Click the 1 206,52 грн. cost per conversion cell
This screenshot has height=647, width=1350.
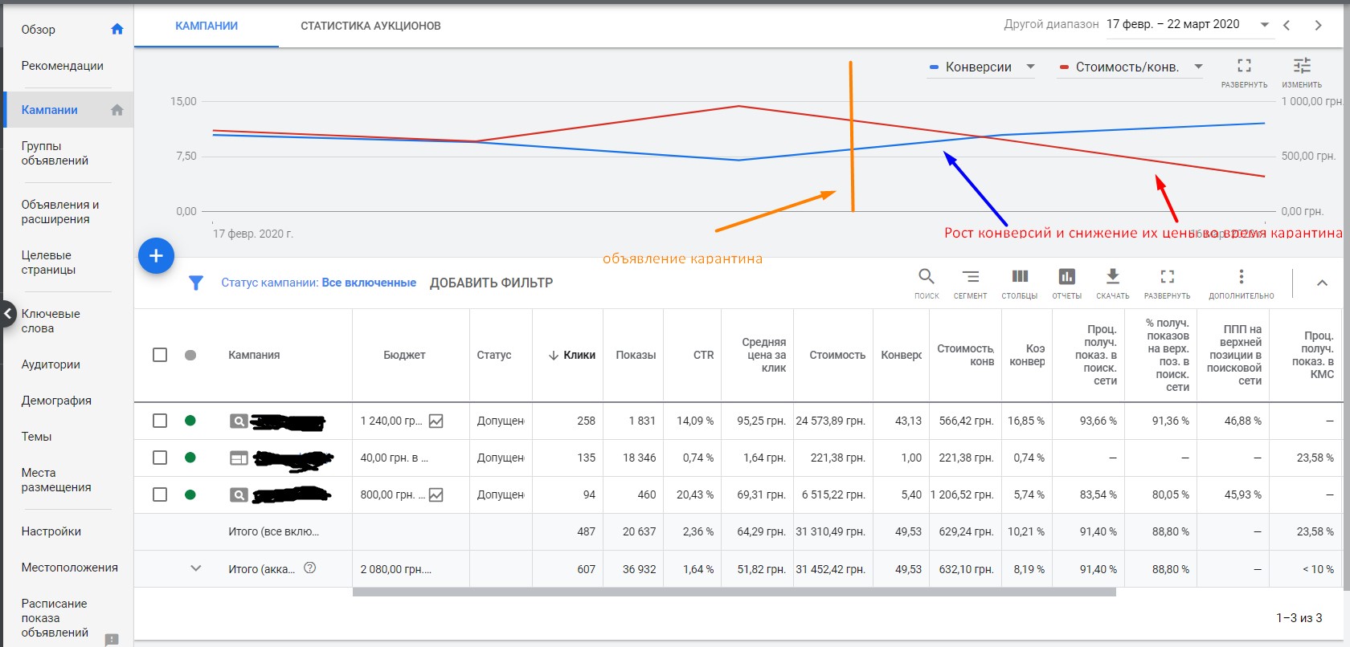click(x=962, y=494)
